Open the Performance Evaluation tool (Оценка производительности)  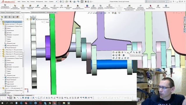point(78,7)
